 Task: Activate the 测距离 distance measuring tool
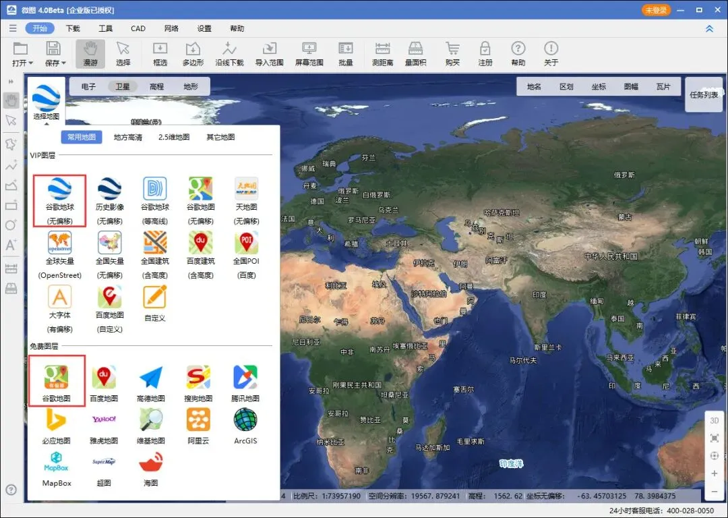coord(383,54)
